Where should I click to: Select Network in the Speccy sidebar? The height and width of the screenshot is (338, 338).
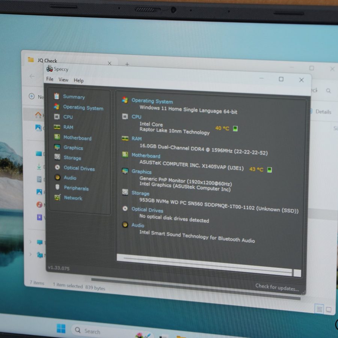(73, 198)
